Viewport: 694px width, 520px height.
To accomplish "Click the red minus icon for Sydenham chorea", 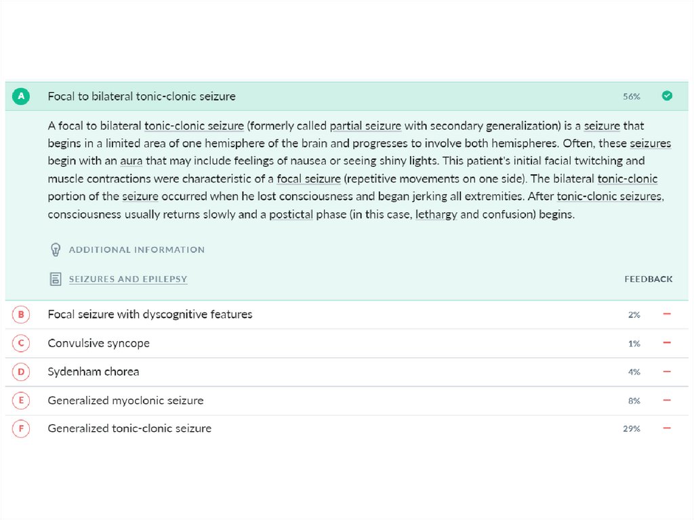I will tap(667, 372).
